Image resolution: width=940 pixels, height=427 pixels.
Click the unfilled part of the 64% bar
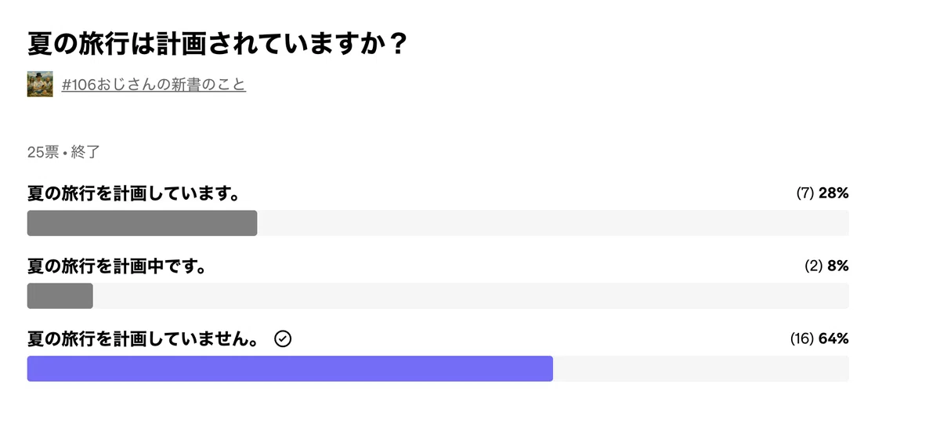pos(701,369)
